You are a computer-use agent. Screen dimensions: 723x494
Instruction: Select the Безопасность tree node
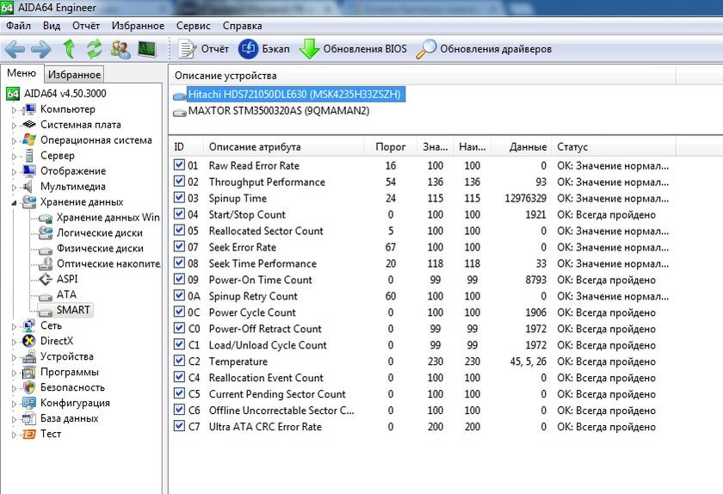click(x=72, y=387)
